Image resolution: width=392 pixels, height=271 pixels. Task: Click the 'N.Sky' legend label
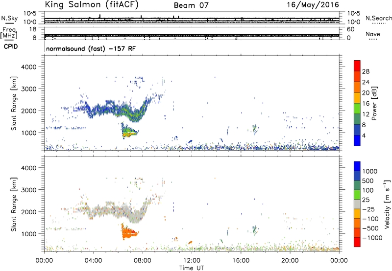(x=9, y=18)
